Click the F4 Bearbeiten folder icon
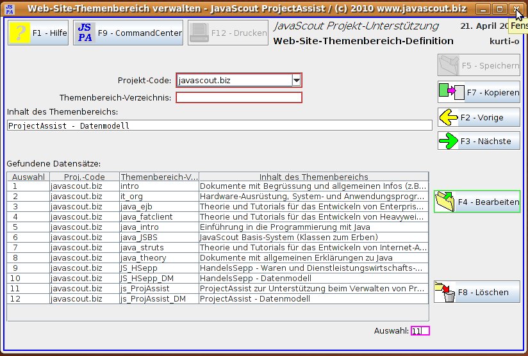This screenshot has height=356, width=528. [445, 202]
